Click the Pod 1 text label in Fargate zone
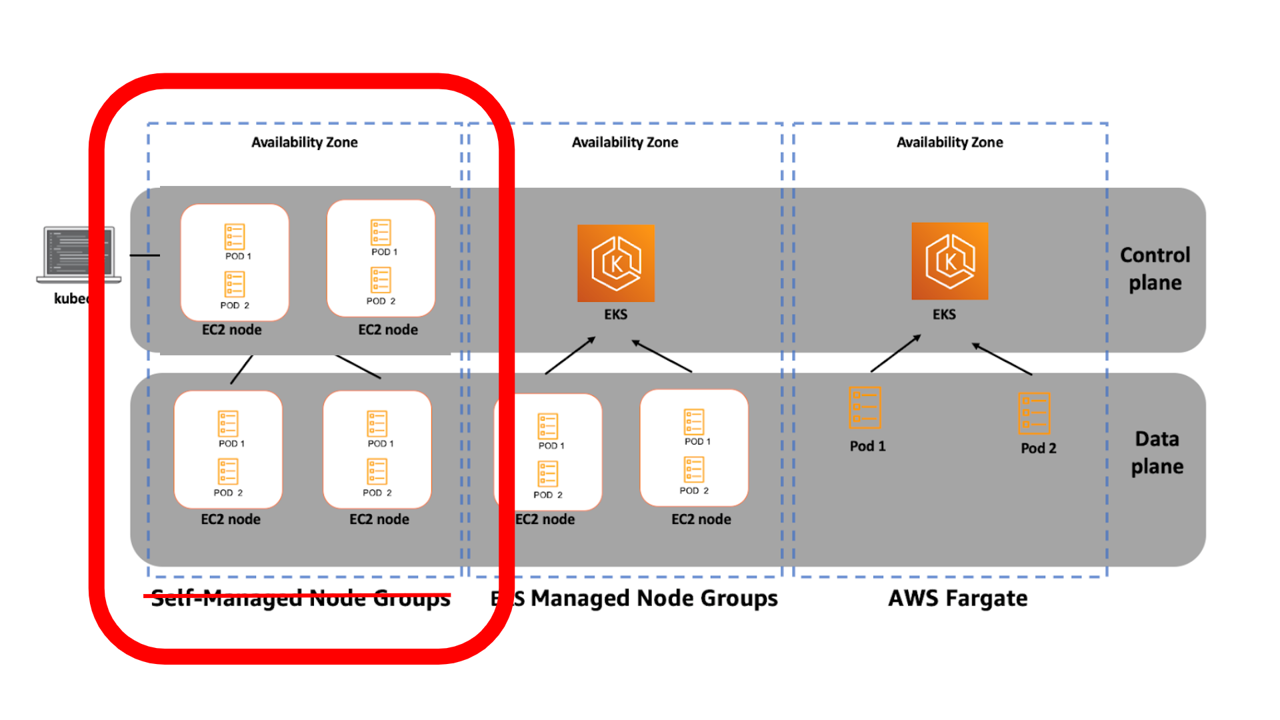The image size is (1280, 720). click(x=868, y=446)
